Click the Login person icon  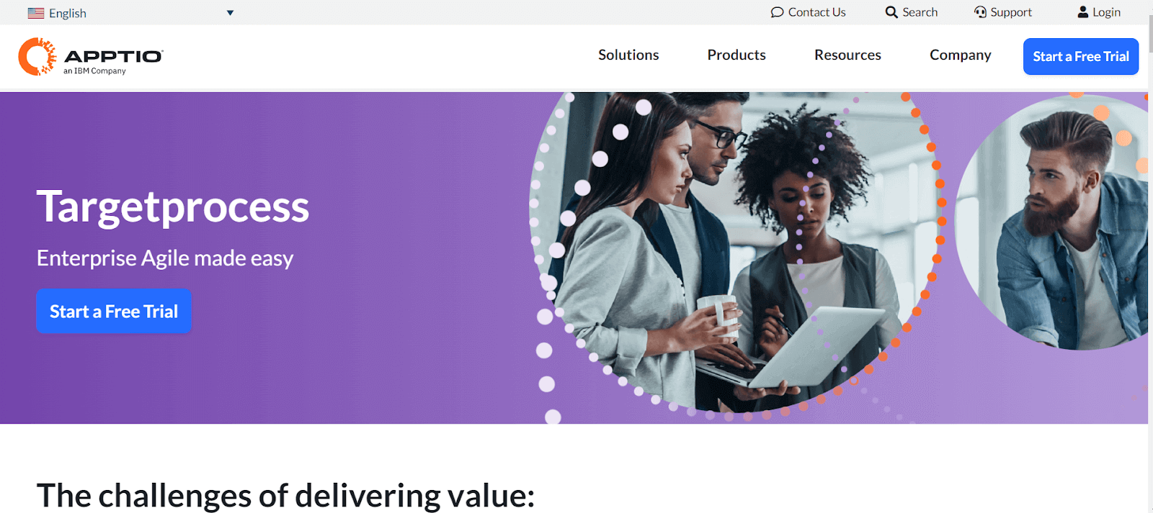1082,12
